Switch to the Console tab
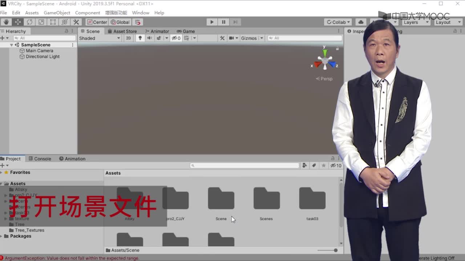This screenshot has height=261, width=465. point(40,159)
